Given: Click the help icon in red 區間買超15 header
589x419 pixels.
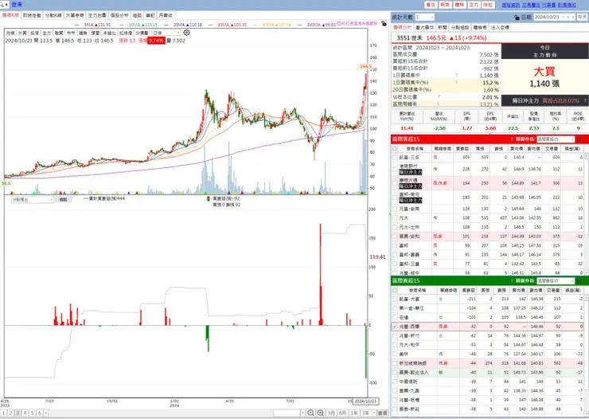Looking at the screenshot, I should point(512,139).
